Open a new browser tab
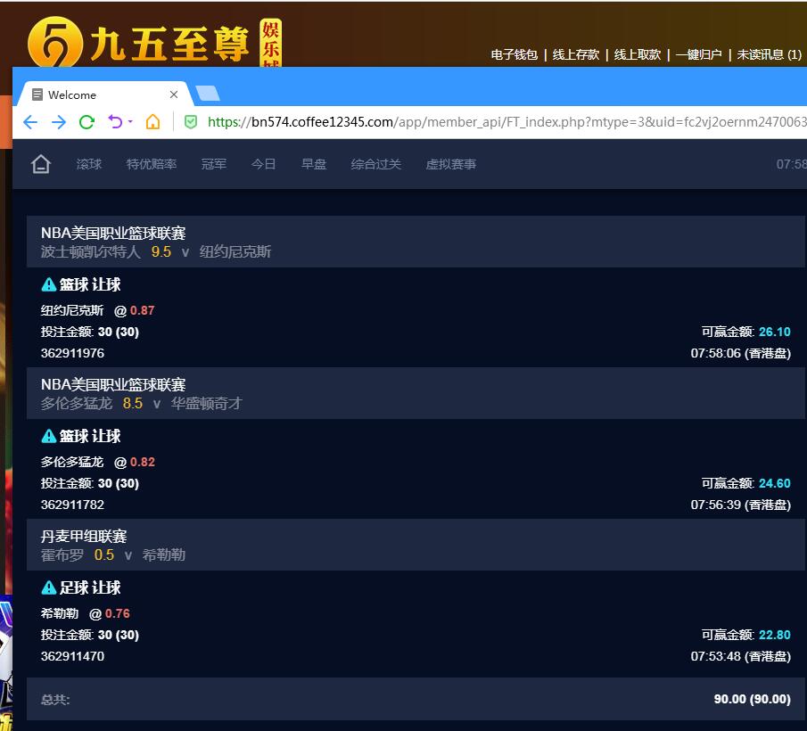807x731 pixels. [208, 93]
